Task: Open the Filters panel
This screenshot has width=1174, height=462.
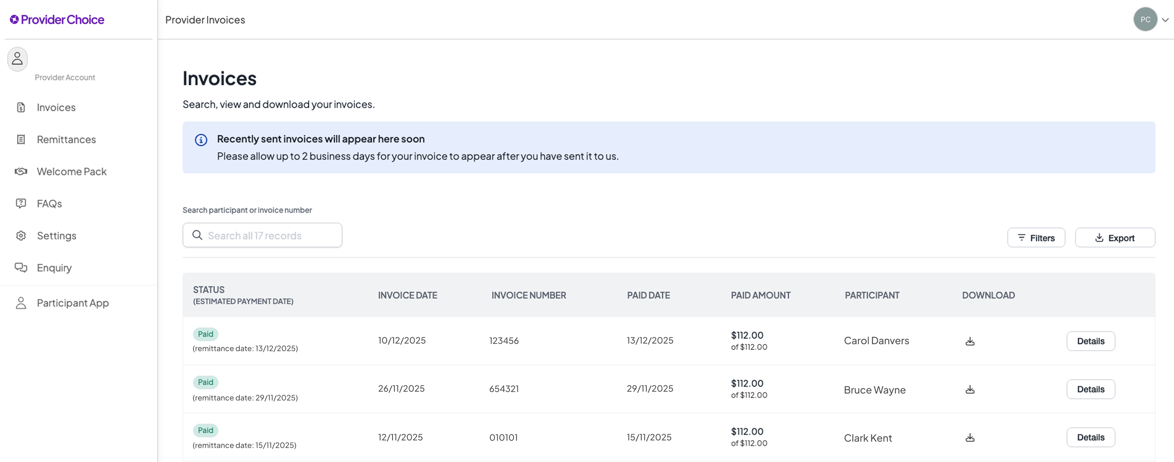Action: coord(1036,238)
